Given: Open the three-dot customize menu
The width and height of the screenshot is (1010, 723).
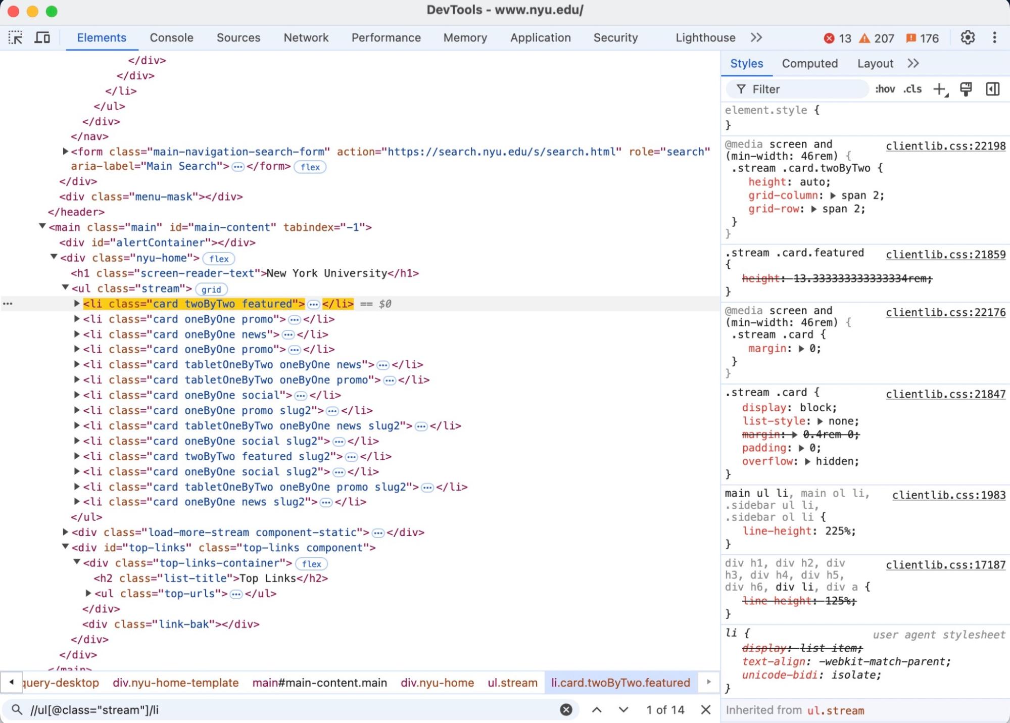Looking at the screenshot, I should pyautogui.click(x=995, y=37).
